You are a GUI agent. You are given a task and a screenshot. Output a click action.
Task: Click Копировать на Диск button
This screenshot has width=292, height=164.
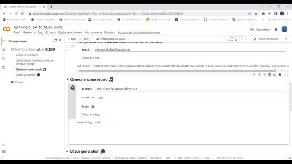pyautogui.click(x=110, y=39)
